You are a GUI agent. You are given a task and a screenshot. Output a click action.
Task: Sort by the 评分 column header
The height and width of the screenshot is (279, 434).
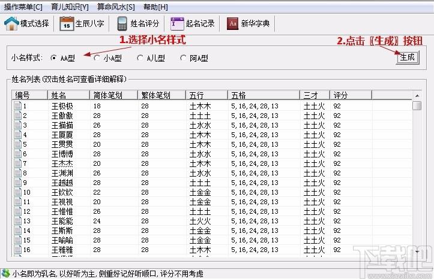[x=351, y=95]
